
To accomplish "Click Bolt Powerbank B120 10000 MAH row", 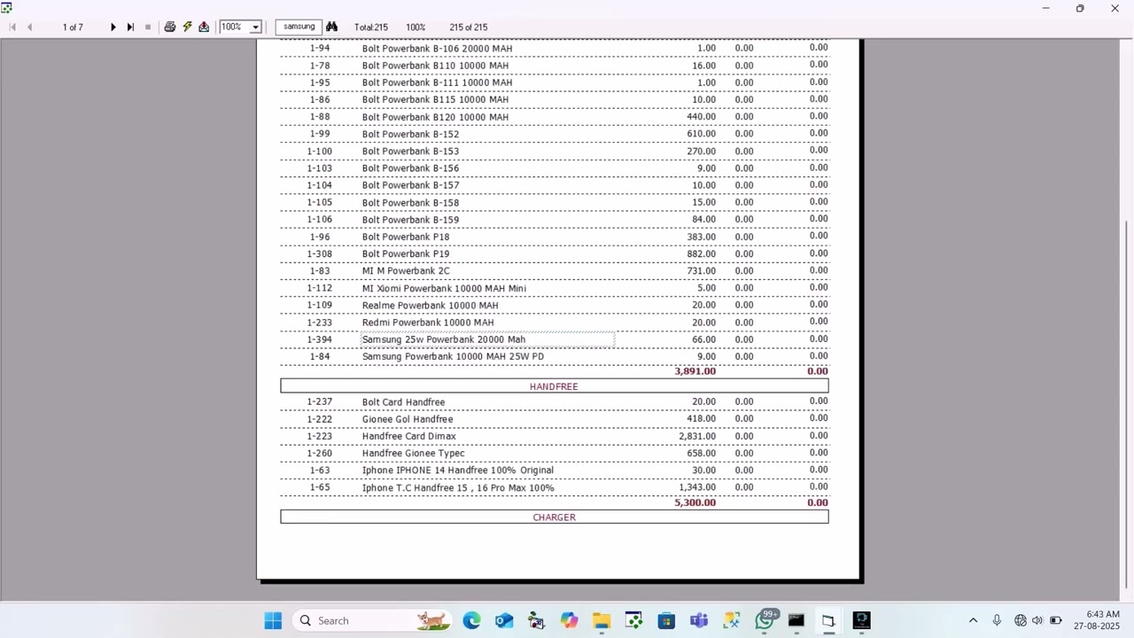I will click(x=435, y=117).
